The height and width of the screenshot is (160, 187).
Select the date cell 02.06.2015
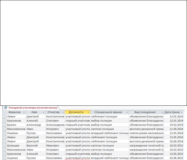click(175, 158)
